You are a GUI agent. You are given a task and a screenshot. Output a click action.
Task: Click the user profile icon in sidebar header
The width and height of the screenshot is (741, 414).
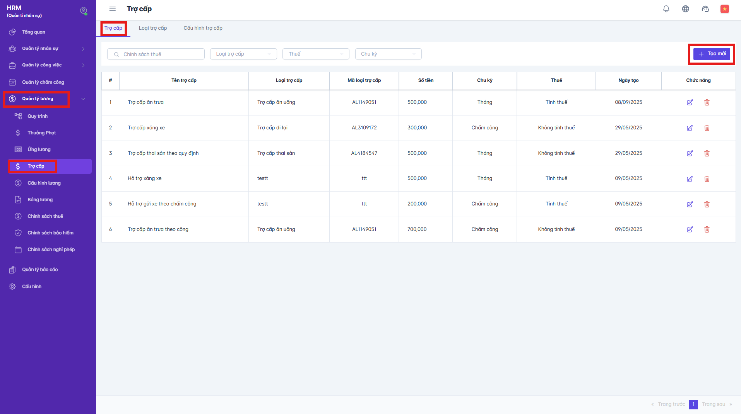[x=83, y=11]
